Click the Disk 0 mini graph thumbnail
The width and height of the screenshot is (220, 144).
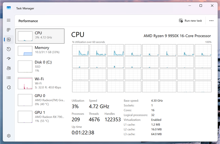(x=25, y=67)
